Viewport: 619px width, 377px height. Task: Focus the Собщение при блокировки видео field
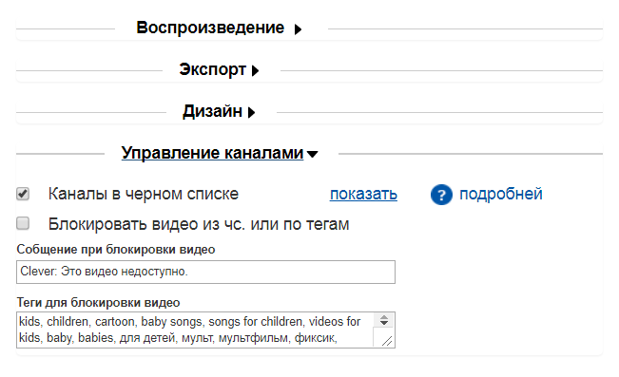point(205,272)
